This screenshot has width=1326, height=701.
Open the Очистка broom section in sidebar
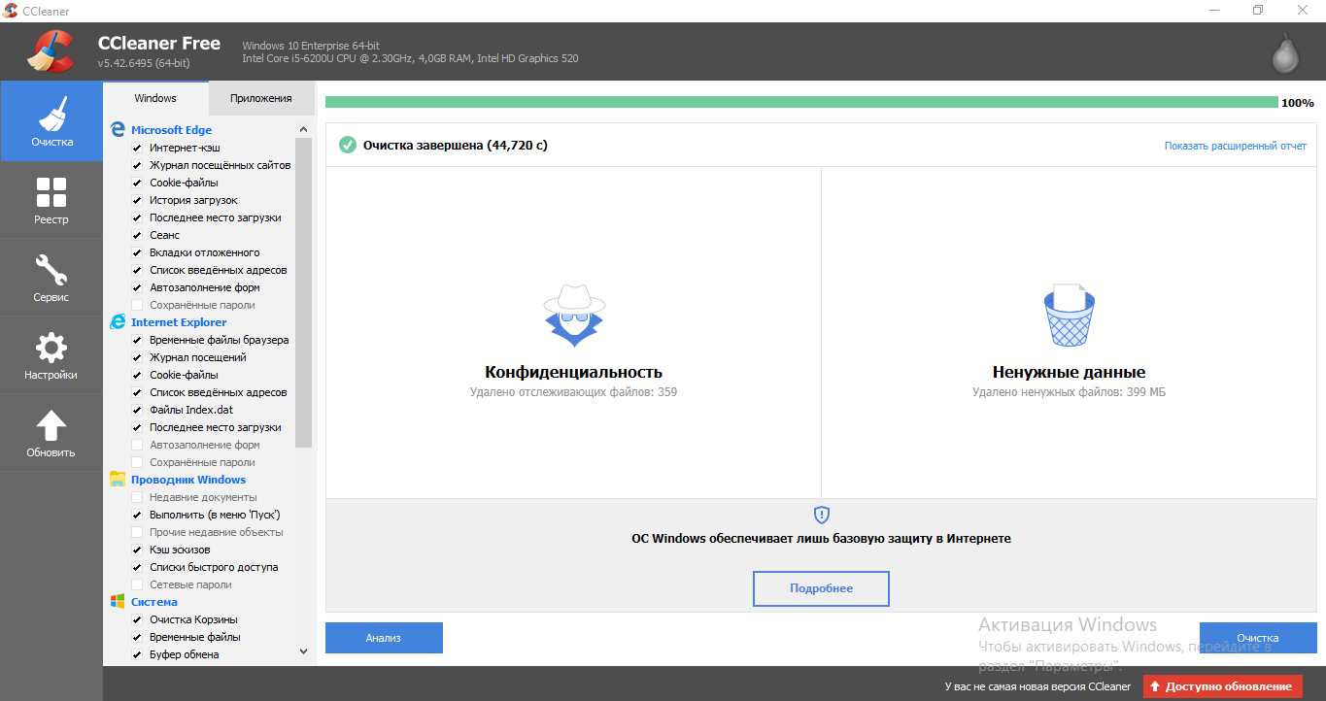click(51, 120)
